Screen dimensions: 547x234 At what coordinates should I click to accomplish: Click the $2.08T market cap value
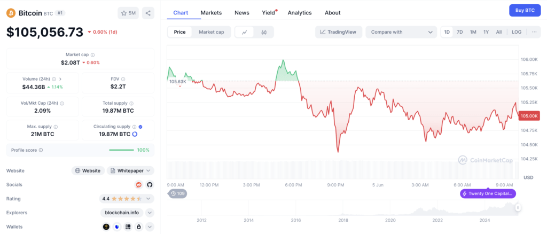pyautogui.click(x=70, y=63)
